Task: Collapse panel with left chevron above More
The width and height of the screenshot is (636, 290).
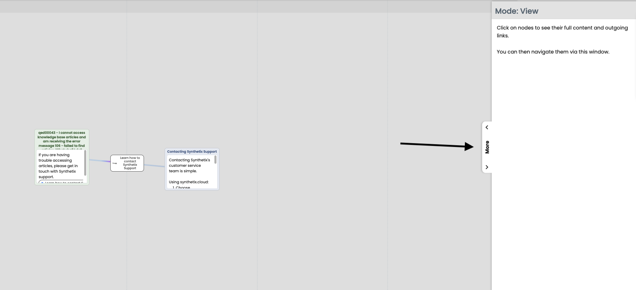Action: click(x=487, y=127)
